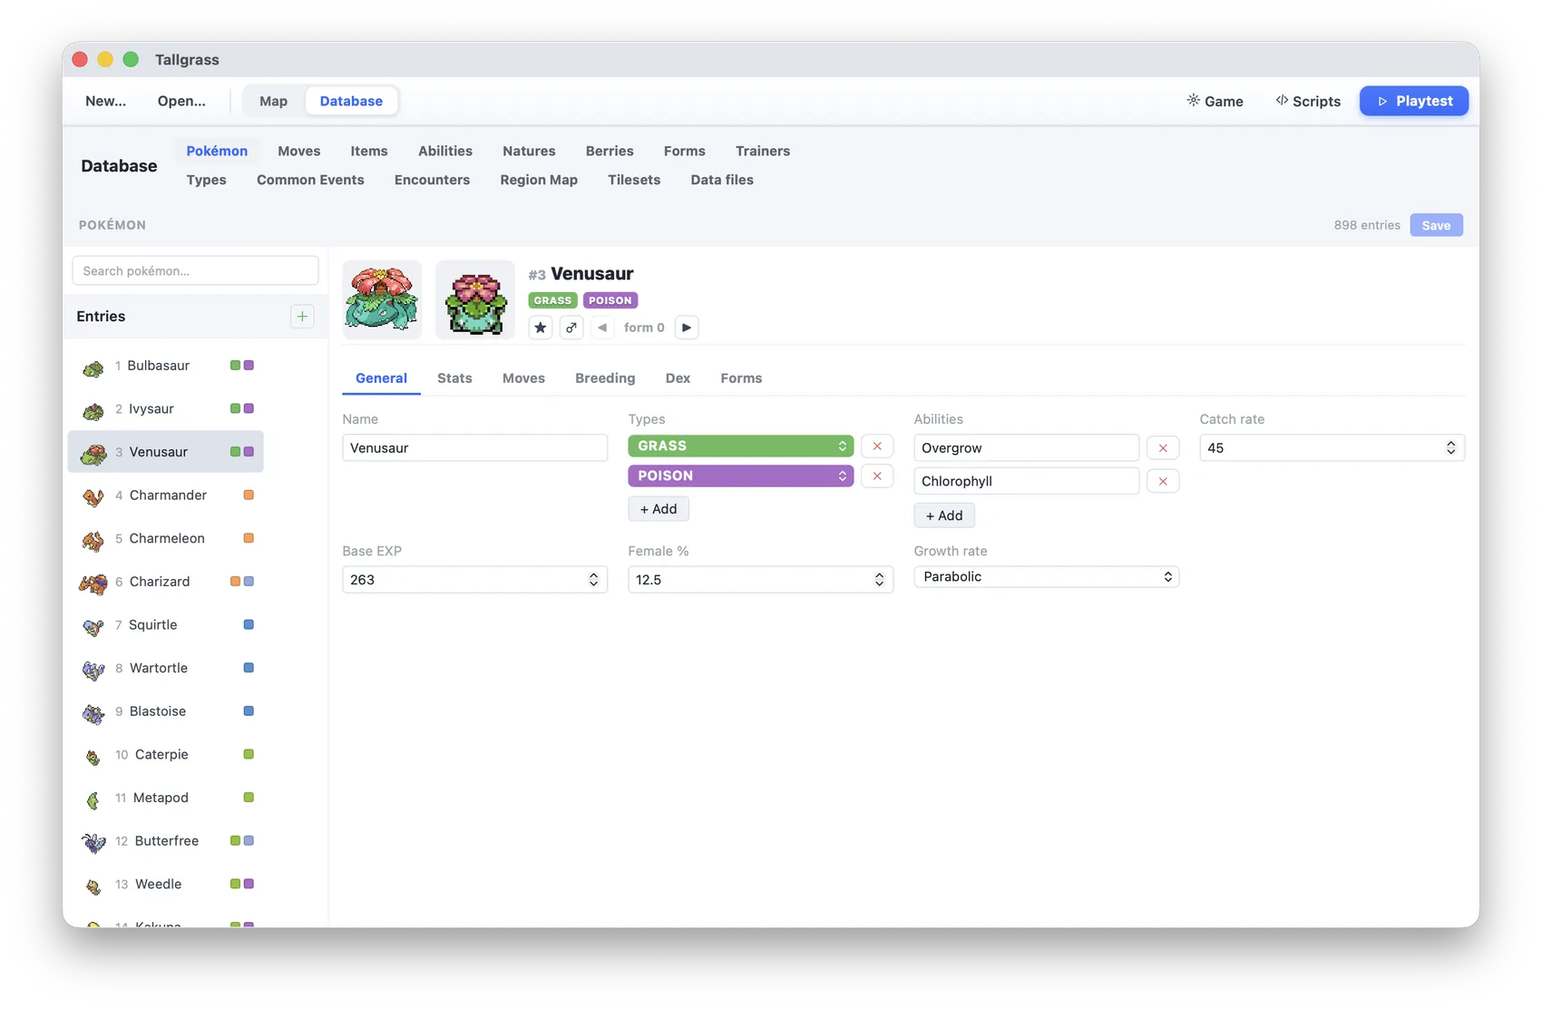
Task: Click the Ivysaur sprite icon in list
Action: tap(93, 411)
